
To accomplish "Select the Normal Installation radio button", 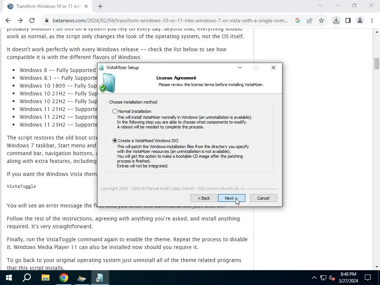I will [115, 111].
